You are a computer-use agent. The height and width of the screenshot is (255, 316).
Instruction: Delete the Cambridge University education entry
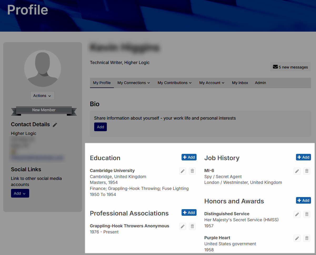(x=192, y=171)
